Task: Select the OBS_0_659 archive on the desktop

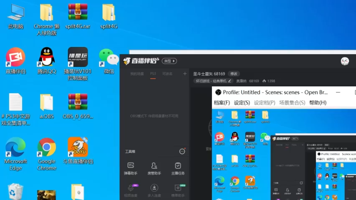Action: (x=77, y=106)
